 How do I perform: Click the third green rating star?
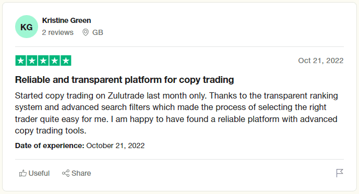coord(43,60)
